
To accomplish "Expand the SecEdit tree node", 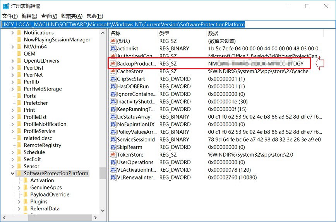I will pyautogui.click(x=13, y=159).
